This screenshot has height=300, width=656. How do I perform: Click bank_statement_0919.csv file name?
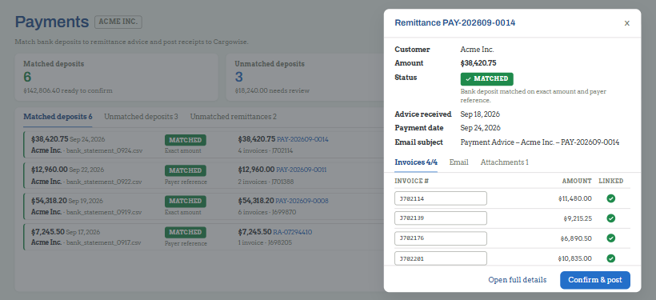(104, 212)
